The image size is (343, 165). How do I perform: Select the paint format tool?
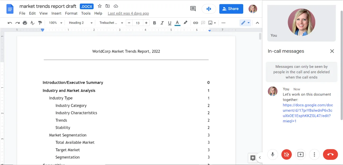coord(40,23)
